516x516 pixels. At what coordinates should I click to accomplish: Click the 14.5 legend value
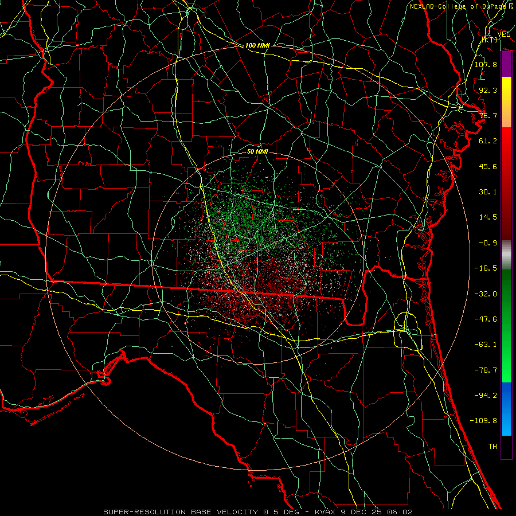(488, 217)
